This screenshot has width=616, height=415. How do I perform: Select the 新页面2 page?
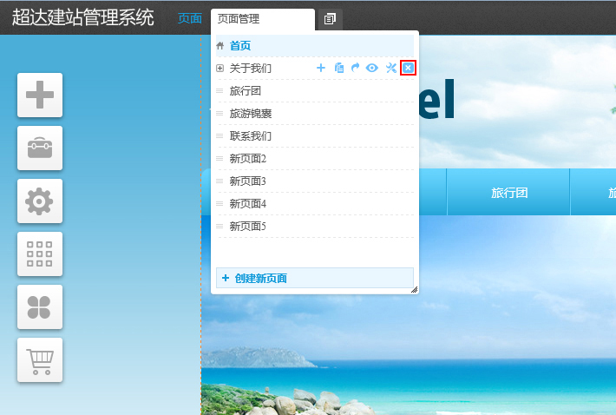pyautogui.click(x=315, y=159)
